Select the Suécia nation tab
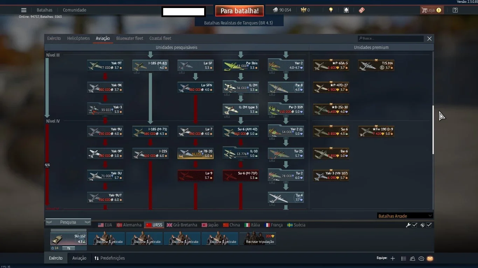 [296, 225]
